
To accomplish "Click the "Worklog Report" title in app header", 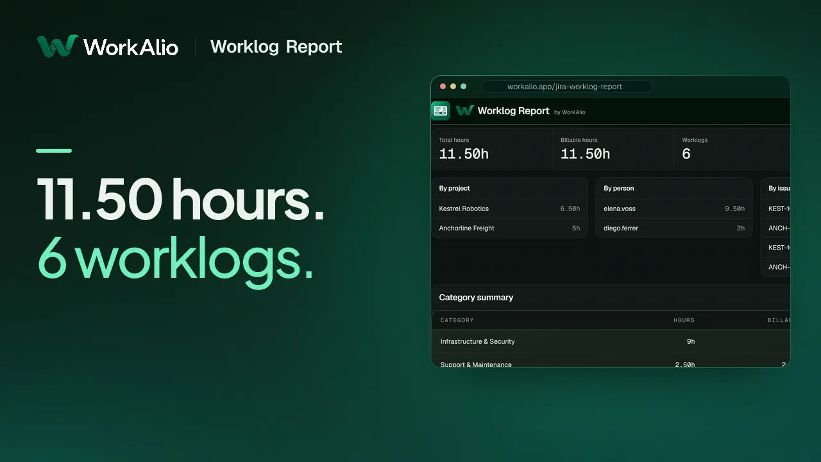I will [x=513, y=111].
